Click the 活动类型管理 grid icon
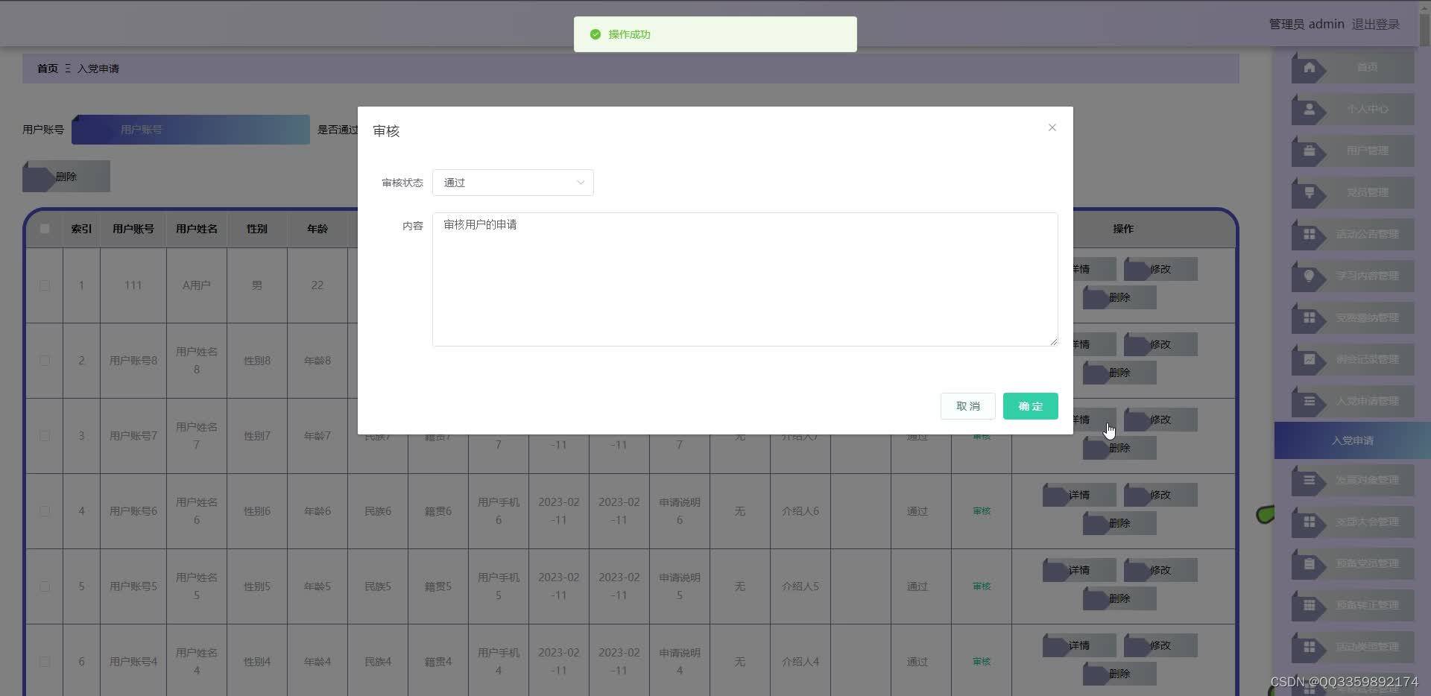 click(1309, 648)
